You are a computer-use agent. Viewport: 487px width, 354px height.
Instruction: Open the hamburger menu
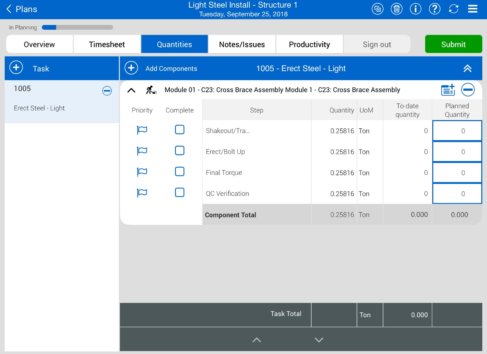pos(473,9)
